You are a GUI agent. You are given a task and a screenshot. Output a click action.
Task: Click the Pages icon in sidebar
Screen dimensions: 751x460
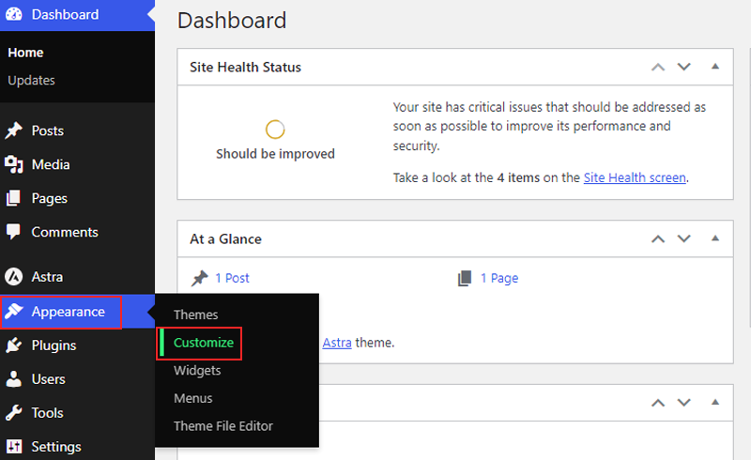coord(14,199)
